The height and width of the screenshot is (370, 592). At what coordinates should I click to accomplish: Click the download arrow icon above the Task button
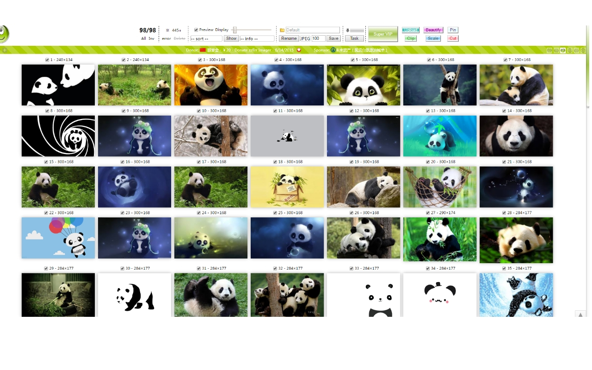coord(347,30)
